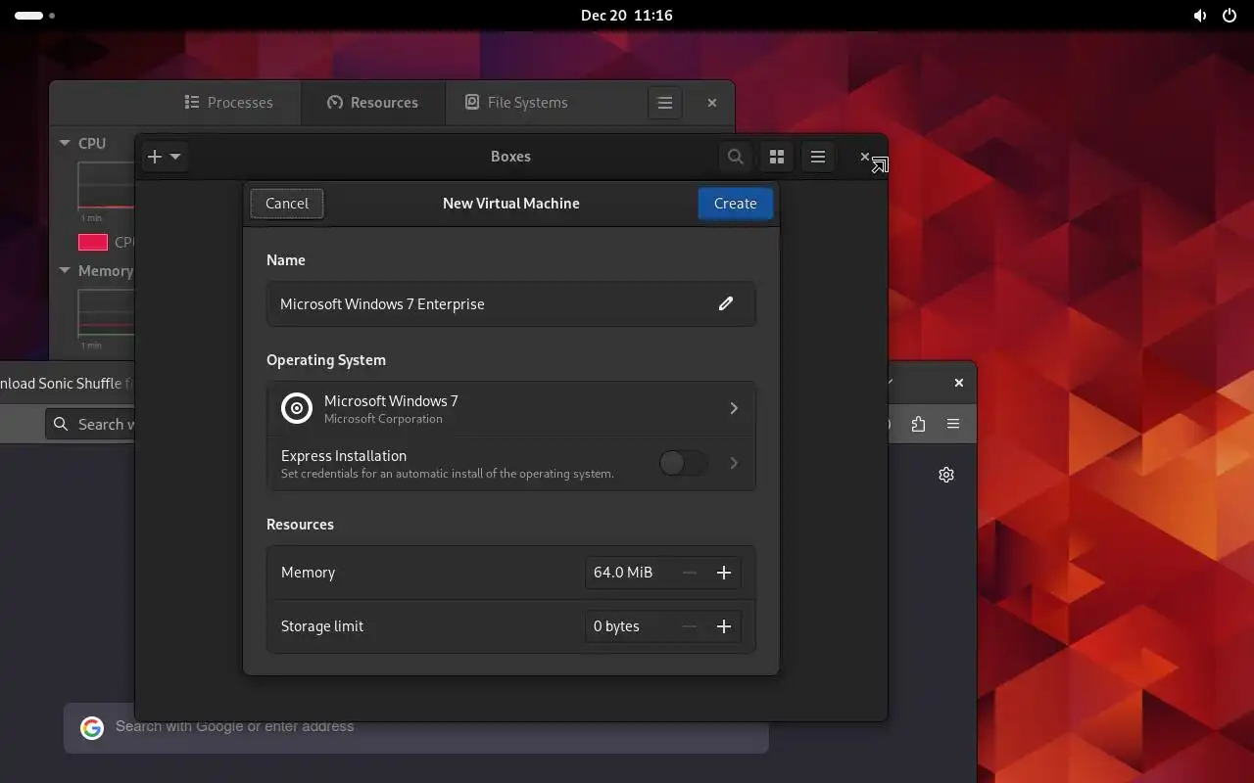Switch to Processes tab in System Monitor
The width and height of the screenshot is (1254, 783).
[229, 103]
